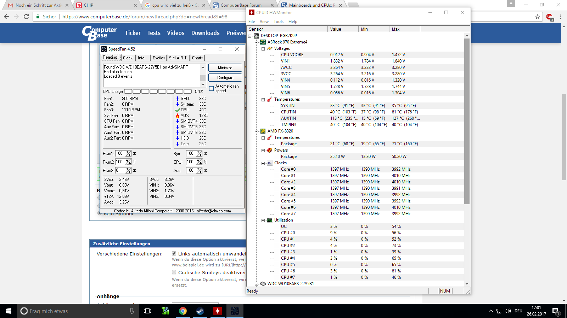Screen dimensions: 567x318
Task: Click the SpeedFan log scrollbar down arrow
Action: tap(203, 84)
